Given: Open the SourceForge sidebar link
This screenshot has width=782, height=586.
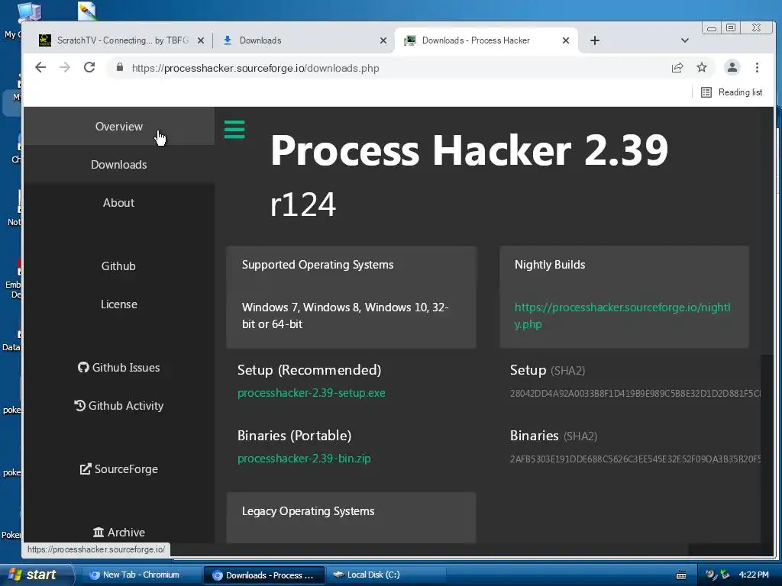Looking at the screenshot, I should (118, 469).
